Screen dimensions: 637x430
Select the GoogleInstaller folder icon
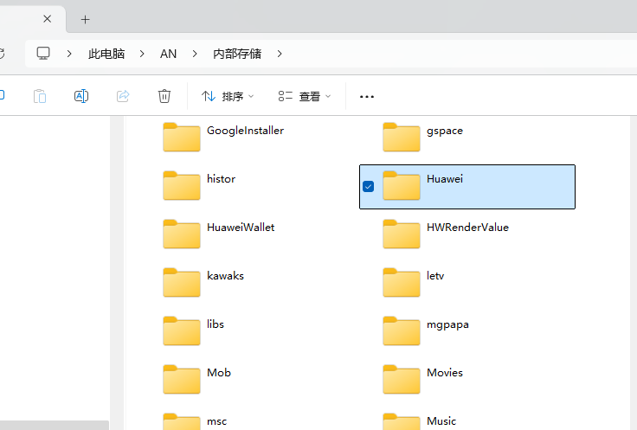pos(182,137)
